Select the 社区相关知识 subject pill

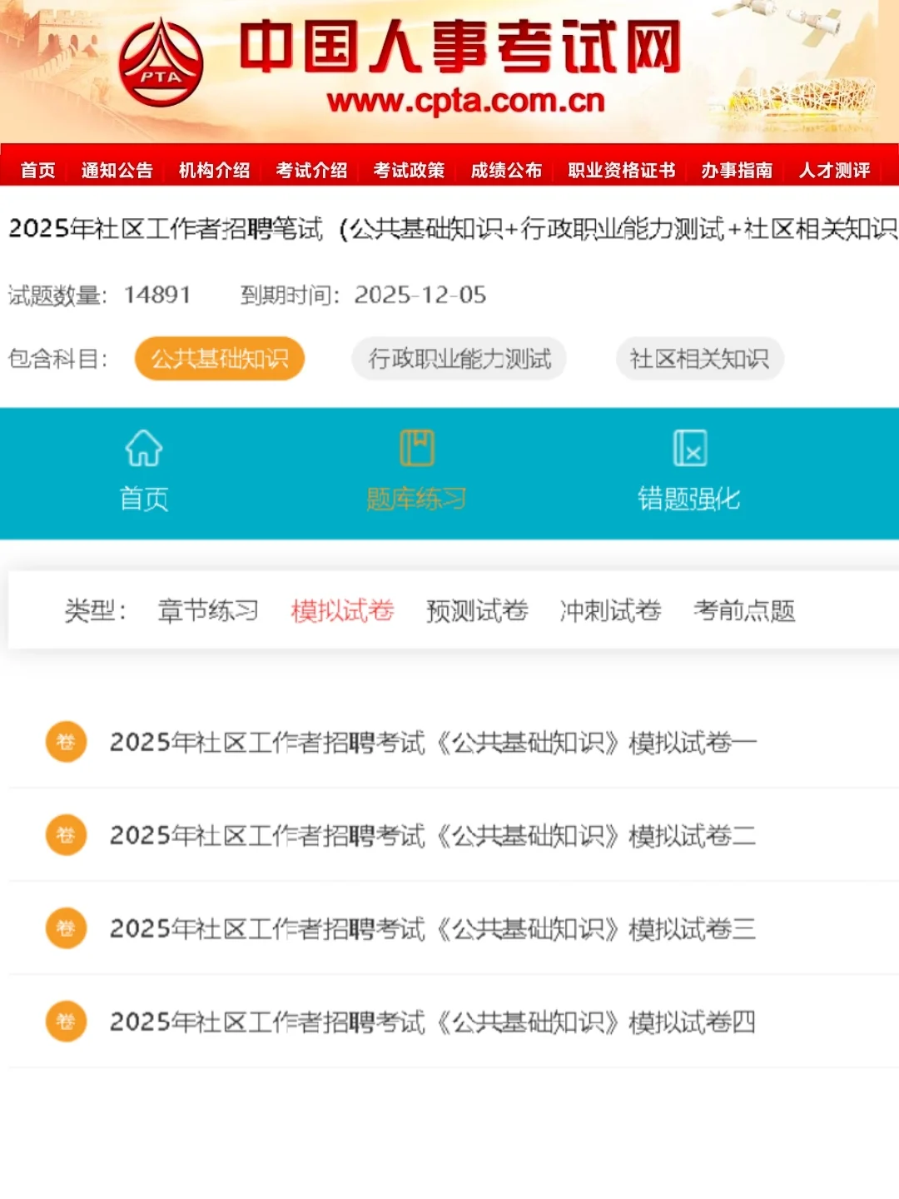tap(700, 359)
